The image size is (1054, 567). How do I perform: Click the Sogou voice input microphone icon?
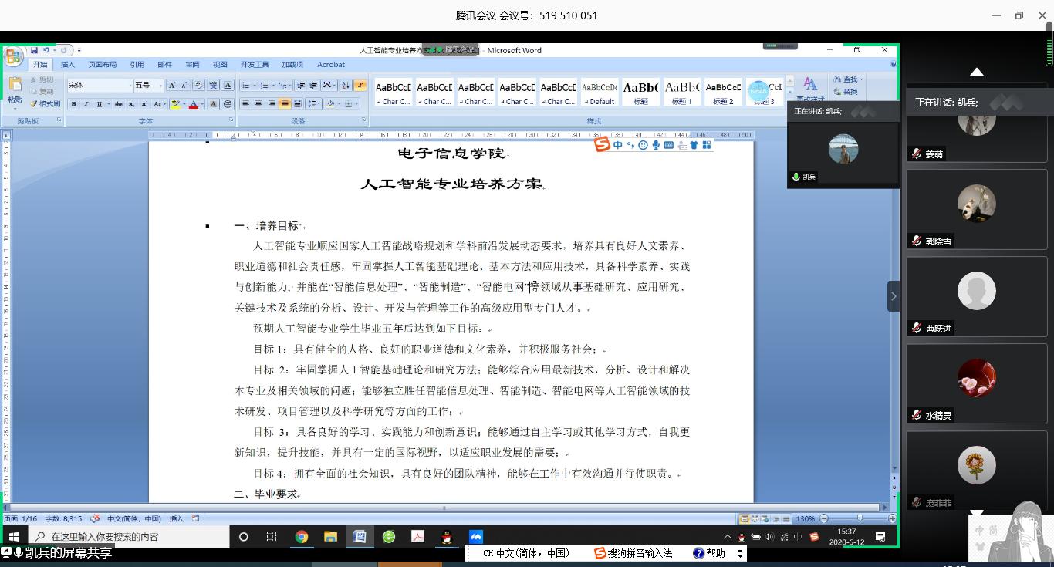pyautogui.click(x=656, y=145)
